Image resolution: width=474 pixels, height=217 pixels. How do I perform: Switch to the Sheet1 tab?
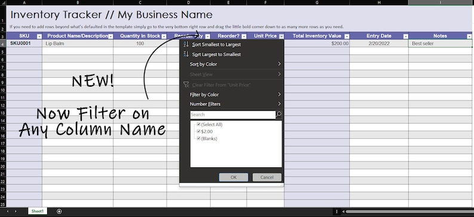38,211
